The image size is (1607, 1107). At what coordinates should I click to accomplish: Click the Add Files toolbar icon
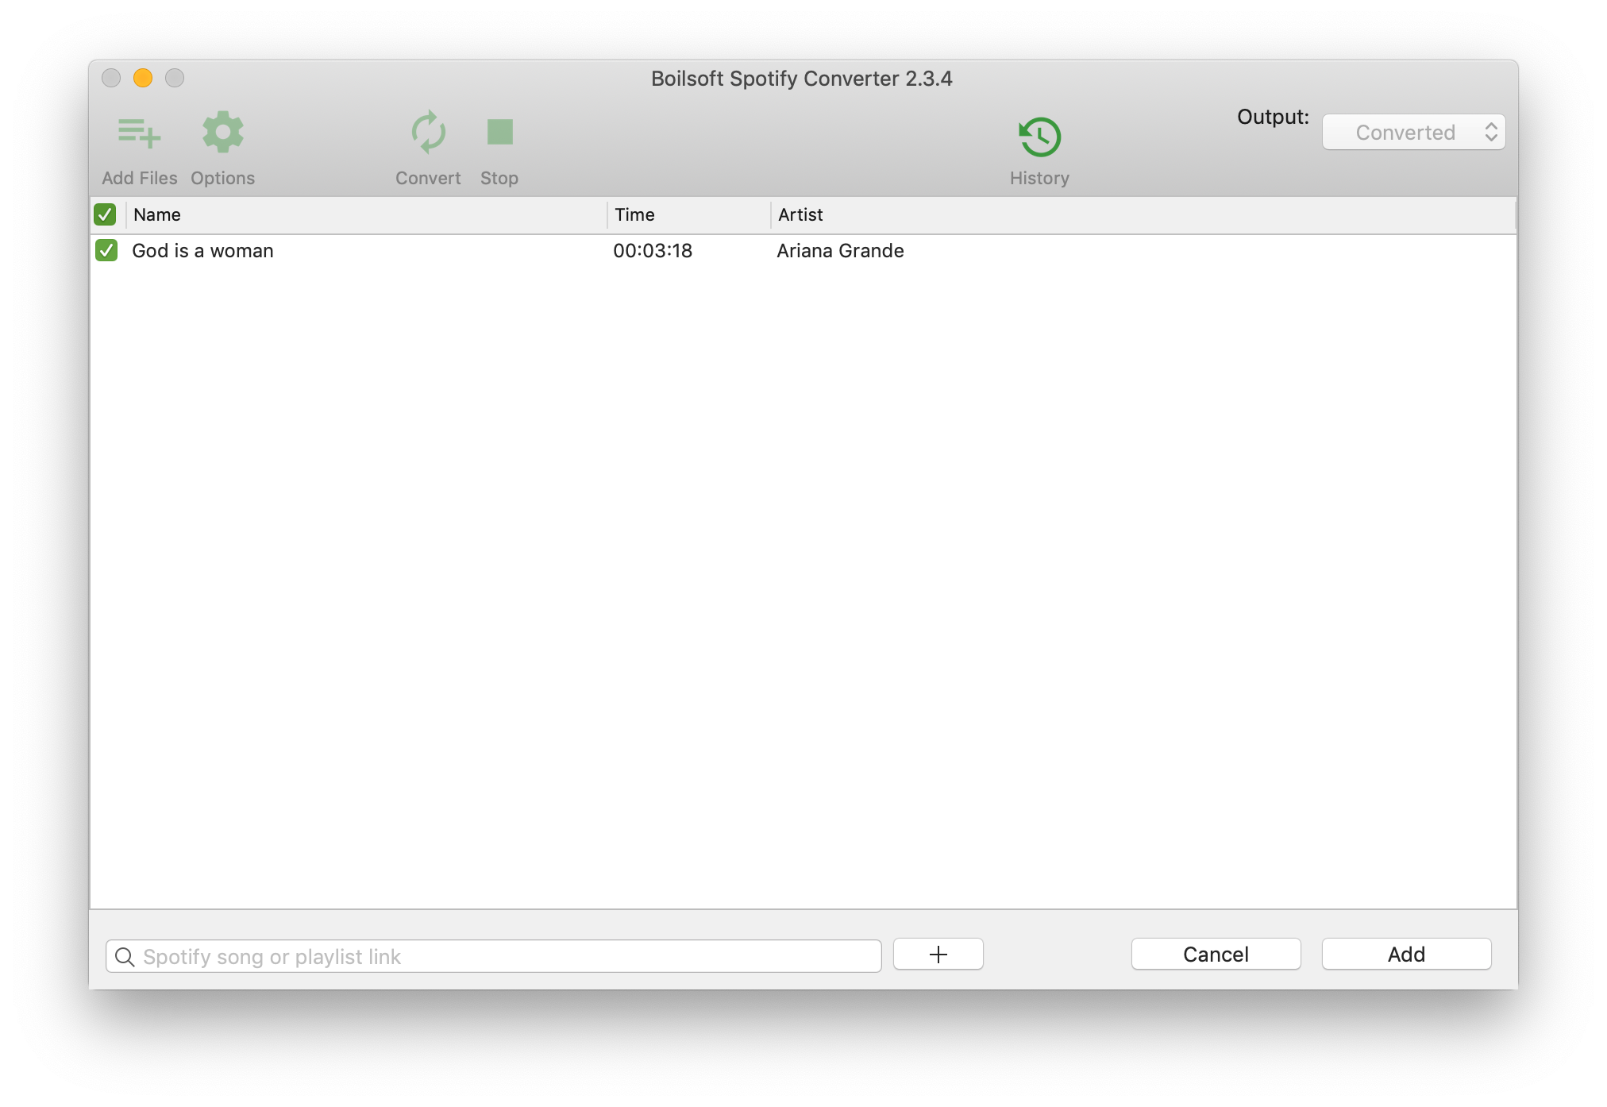pos(140,133)
